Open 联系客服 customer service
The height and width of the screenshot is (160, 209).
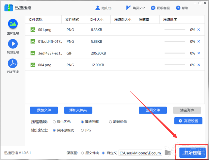(x=153, y=8)
